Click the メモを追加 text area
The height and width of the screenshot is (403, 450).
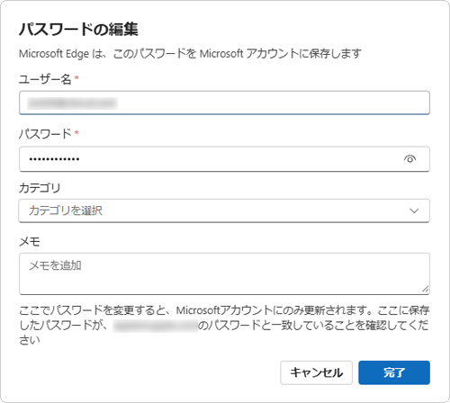tap(224, 273)
